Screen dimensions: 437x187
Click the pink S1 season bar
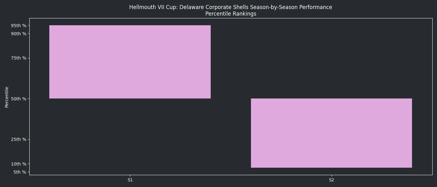pyautogui.click(x=130, y=62)
